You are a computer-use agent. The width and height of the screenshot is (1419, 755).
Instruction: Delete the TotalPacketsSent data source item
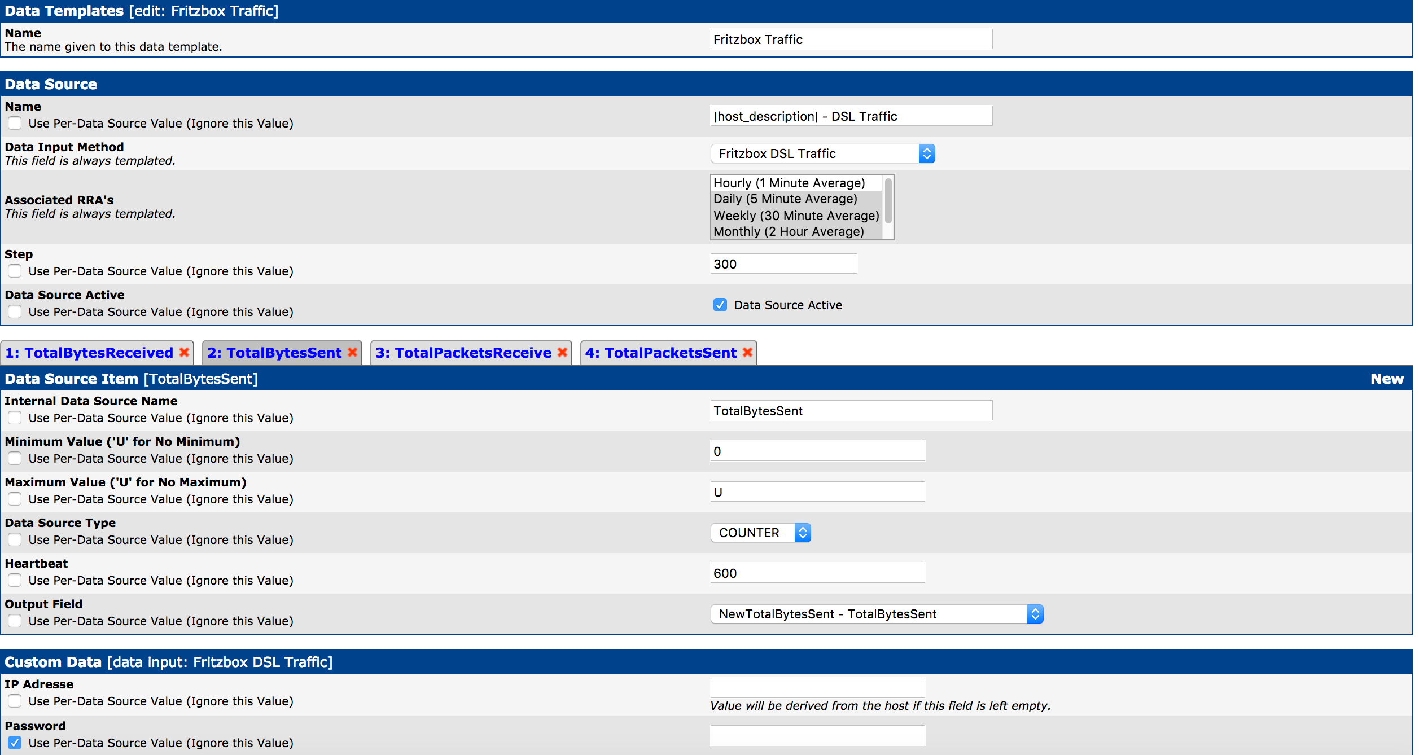pyautogui.click(x=747, y=352)
